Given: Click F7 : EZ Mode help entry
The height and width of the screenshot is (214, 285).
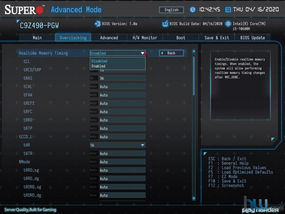Looking at the screenshot, I should click(x=223, y=176).
